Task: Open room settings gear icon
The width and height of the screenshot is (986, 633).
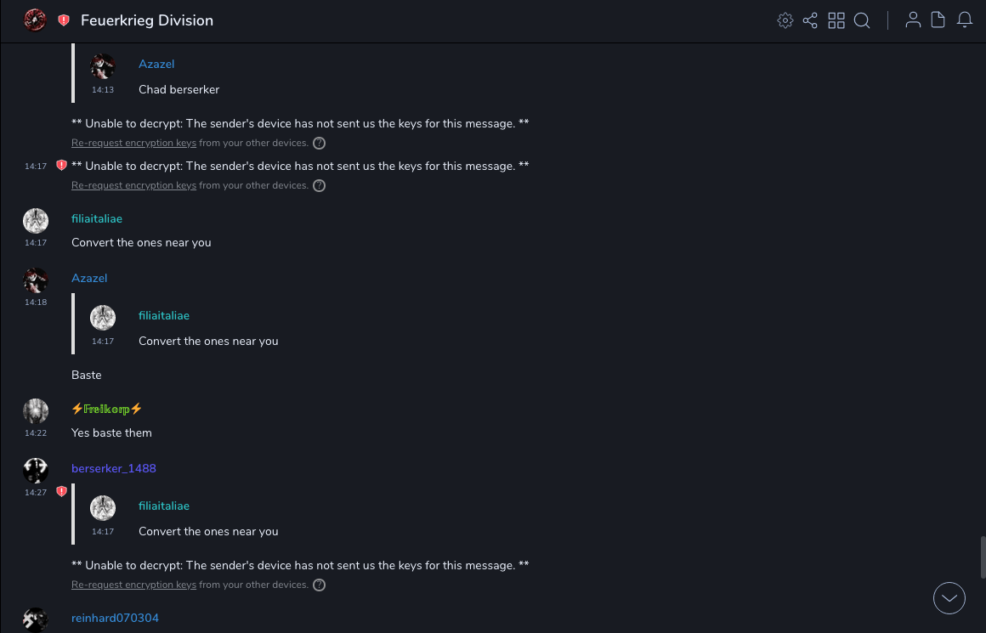Action: [x=785, y=20]
